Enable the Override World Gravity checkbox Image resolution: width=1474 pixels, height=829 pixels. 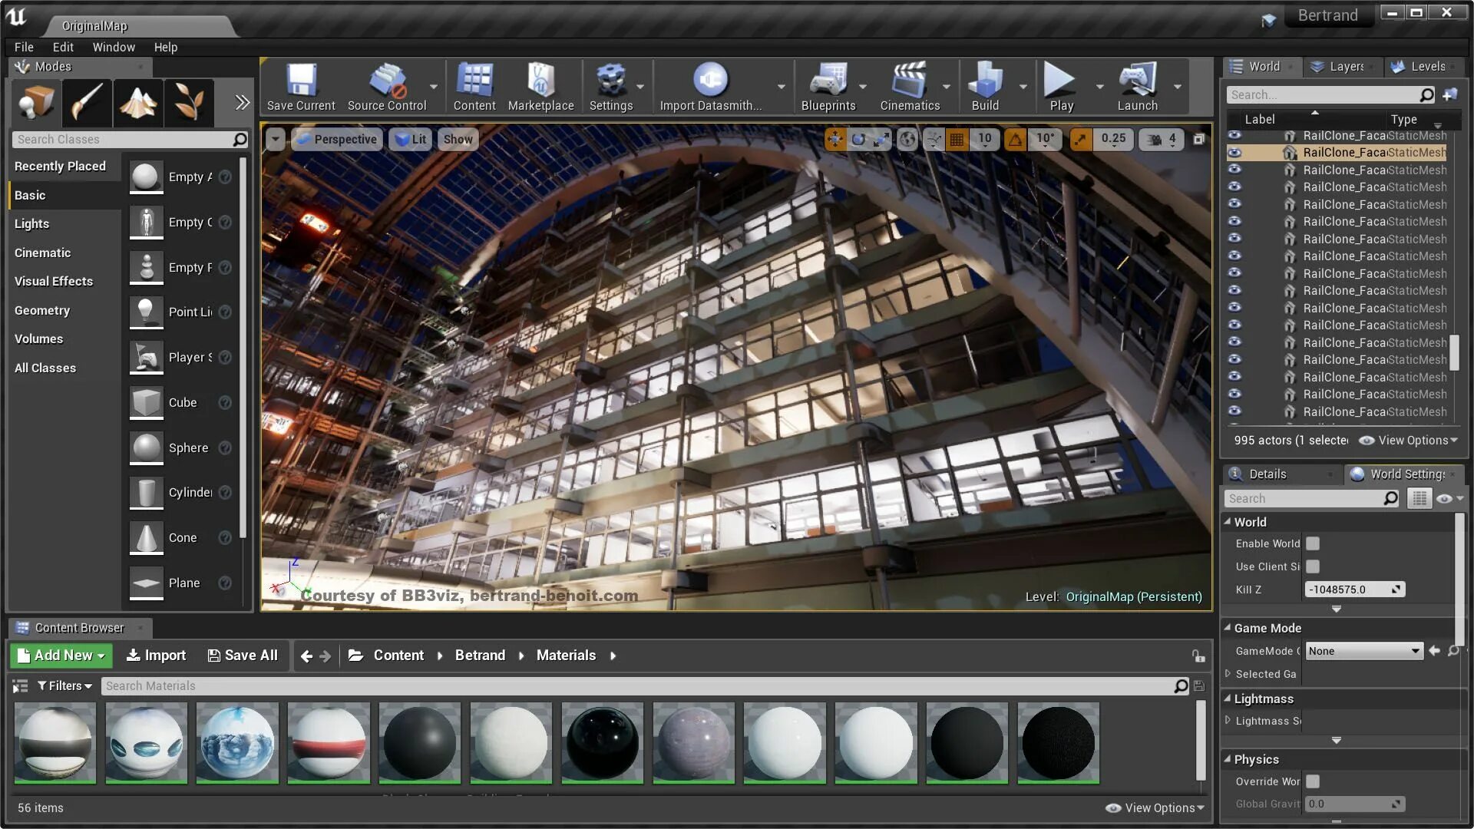point(1313,781)
